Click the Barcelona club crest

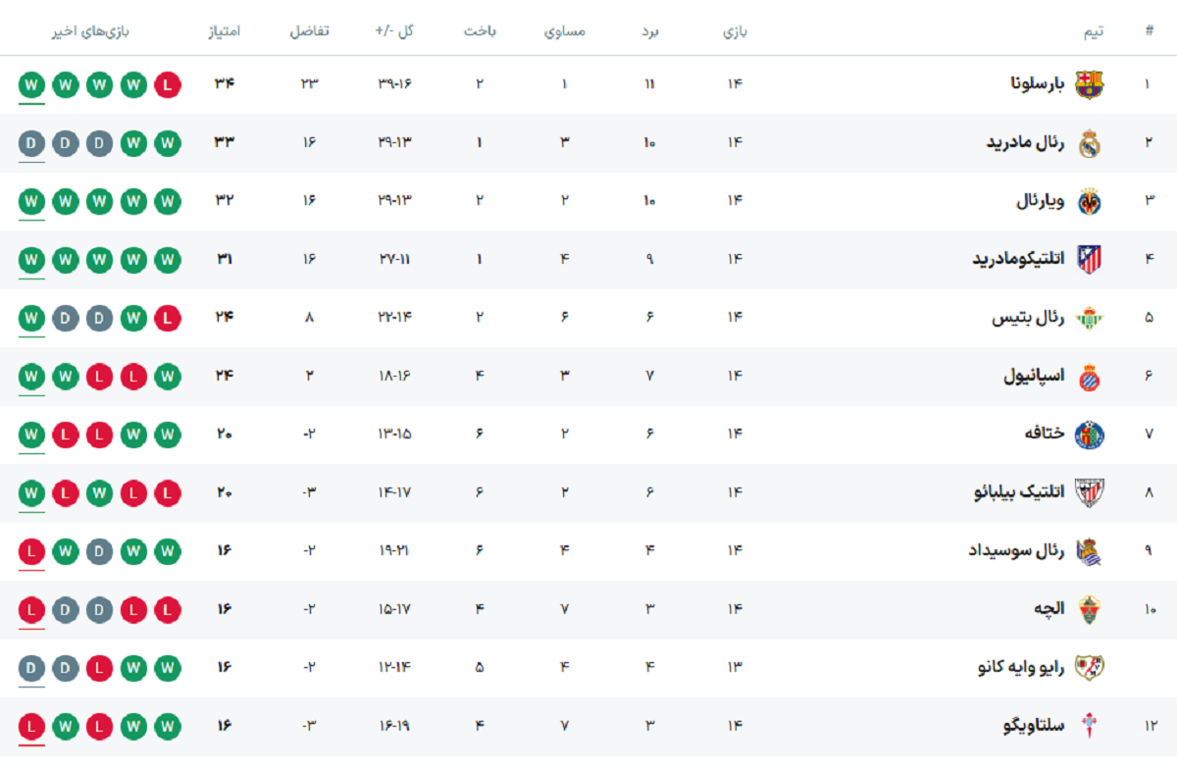click(x=1089, y=84)
